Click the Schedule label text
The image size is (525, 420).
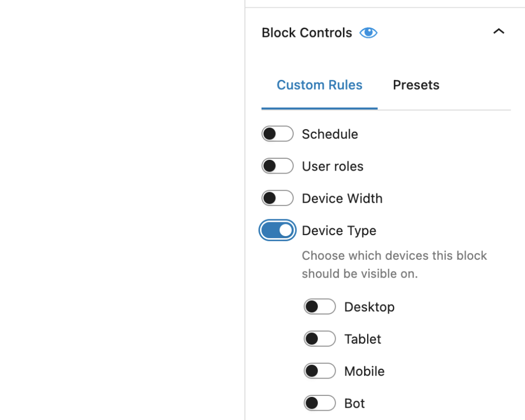tap(330, 134)
